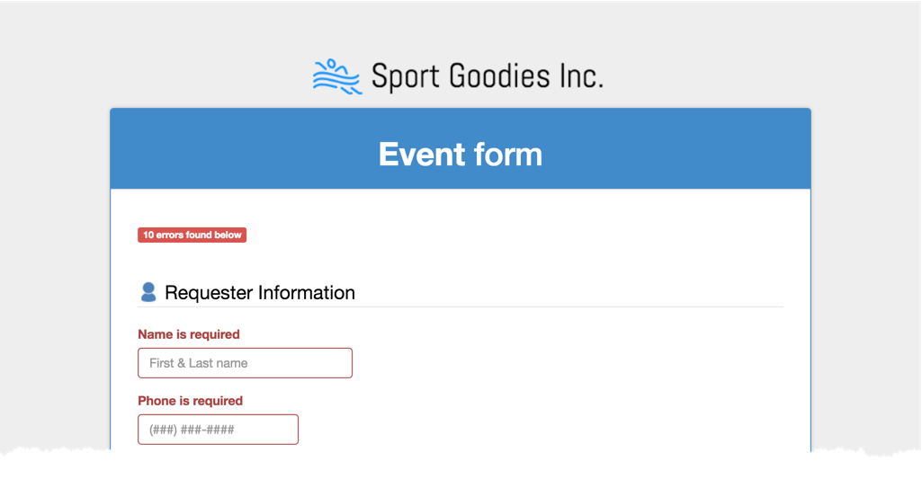Click the divider line under Requester Information
This screenshot has height=479, width=922.
[x=540, y=307]
